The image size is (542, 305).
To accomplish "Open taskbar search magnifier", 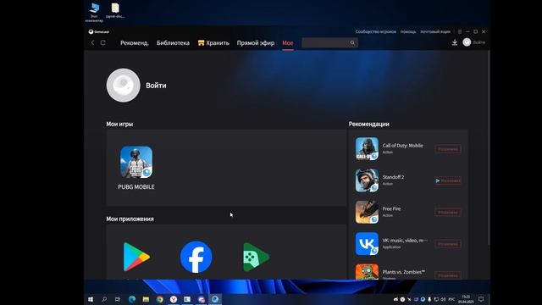I will [x=104, y=299].
